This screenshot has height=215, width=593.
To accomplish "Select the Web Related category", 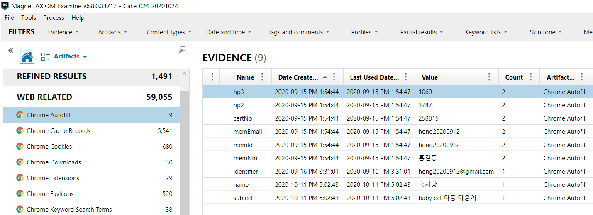I will pos(91,97).
